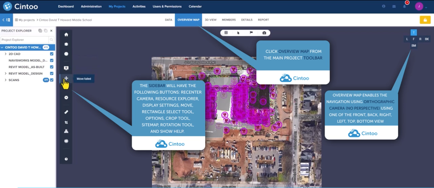Click the yellow unlock button
The width and height of the screenshot is (434, 188).
425,20
